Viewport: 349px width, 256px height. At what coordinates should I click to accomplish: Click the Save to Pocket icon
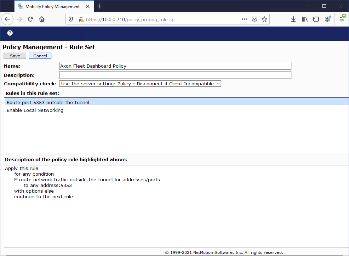coord(254,19)
